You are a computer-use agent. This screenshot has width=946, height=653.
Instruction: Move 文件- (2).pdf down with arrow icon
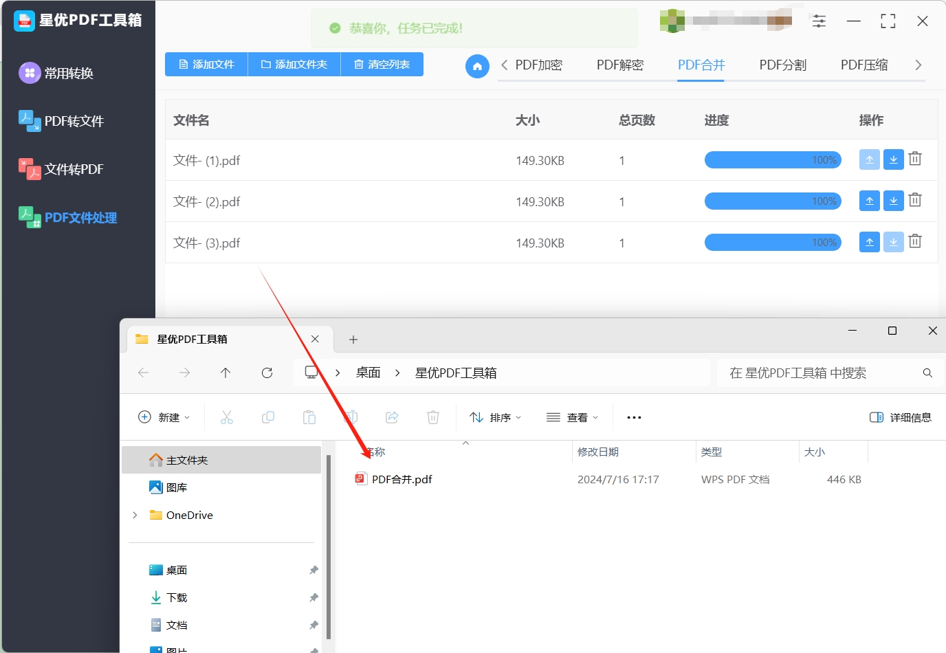click(893, 201)
